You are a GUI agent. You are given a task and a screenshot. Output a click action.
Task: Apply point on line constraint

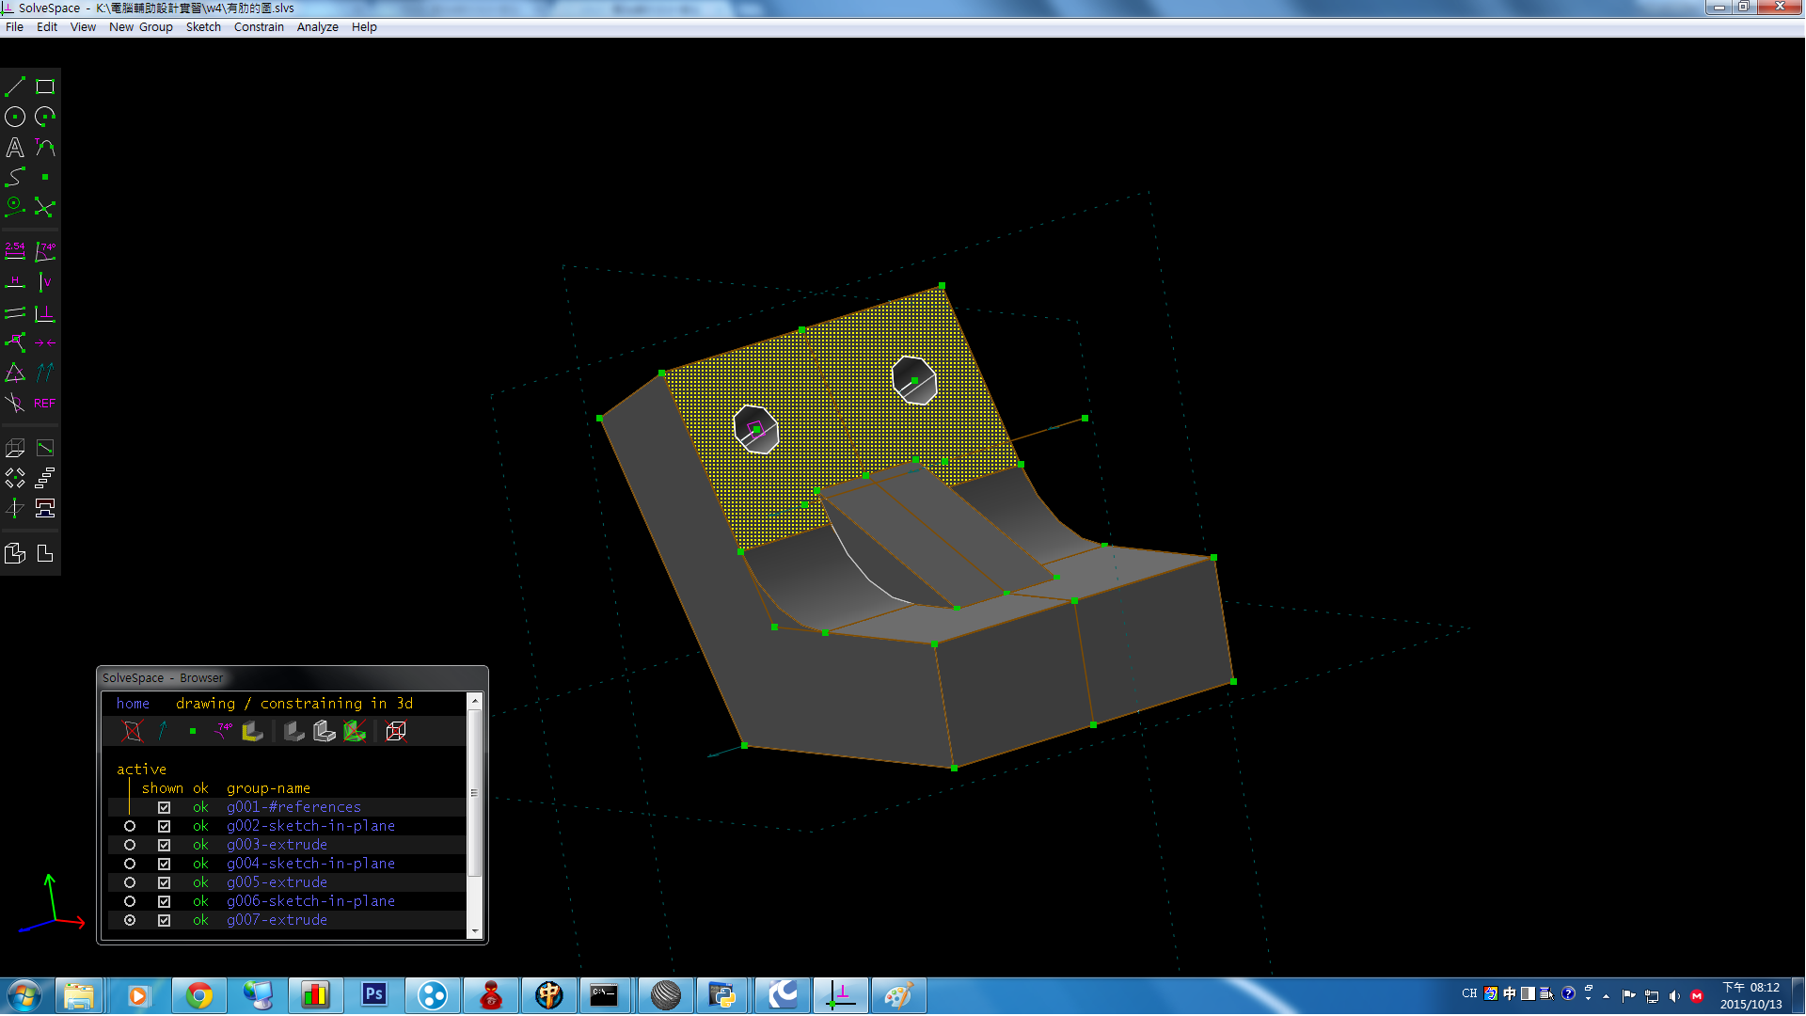[15, 342]
